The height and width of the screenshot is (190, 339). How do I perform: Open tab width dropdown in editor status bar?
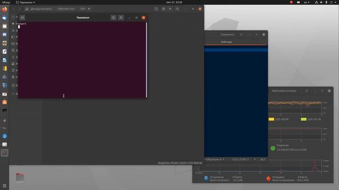(214, 159)
